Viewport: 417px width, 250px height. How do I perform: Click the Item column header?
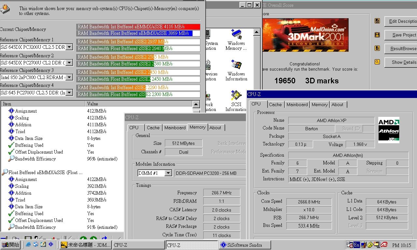point(43,104)
